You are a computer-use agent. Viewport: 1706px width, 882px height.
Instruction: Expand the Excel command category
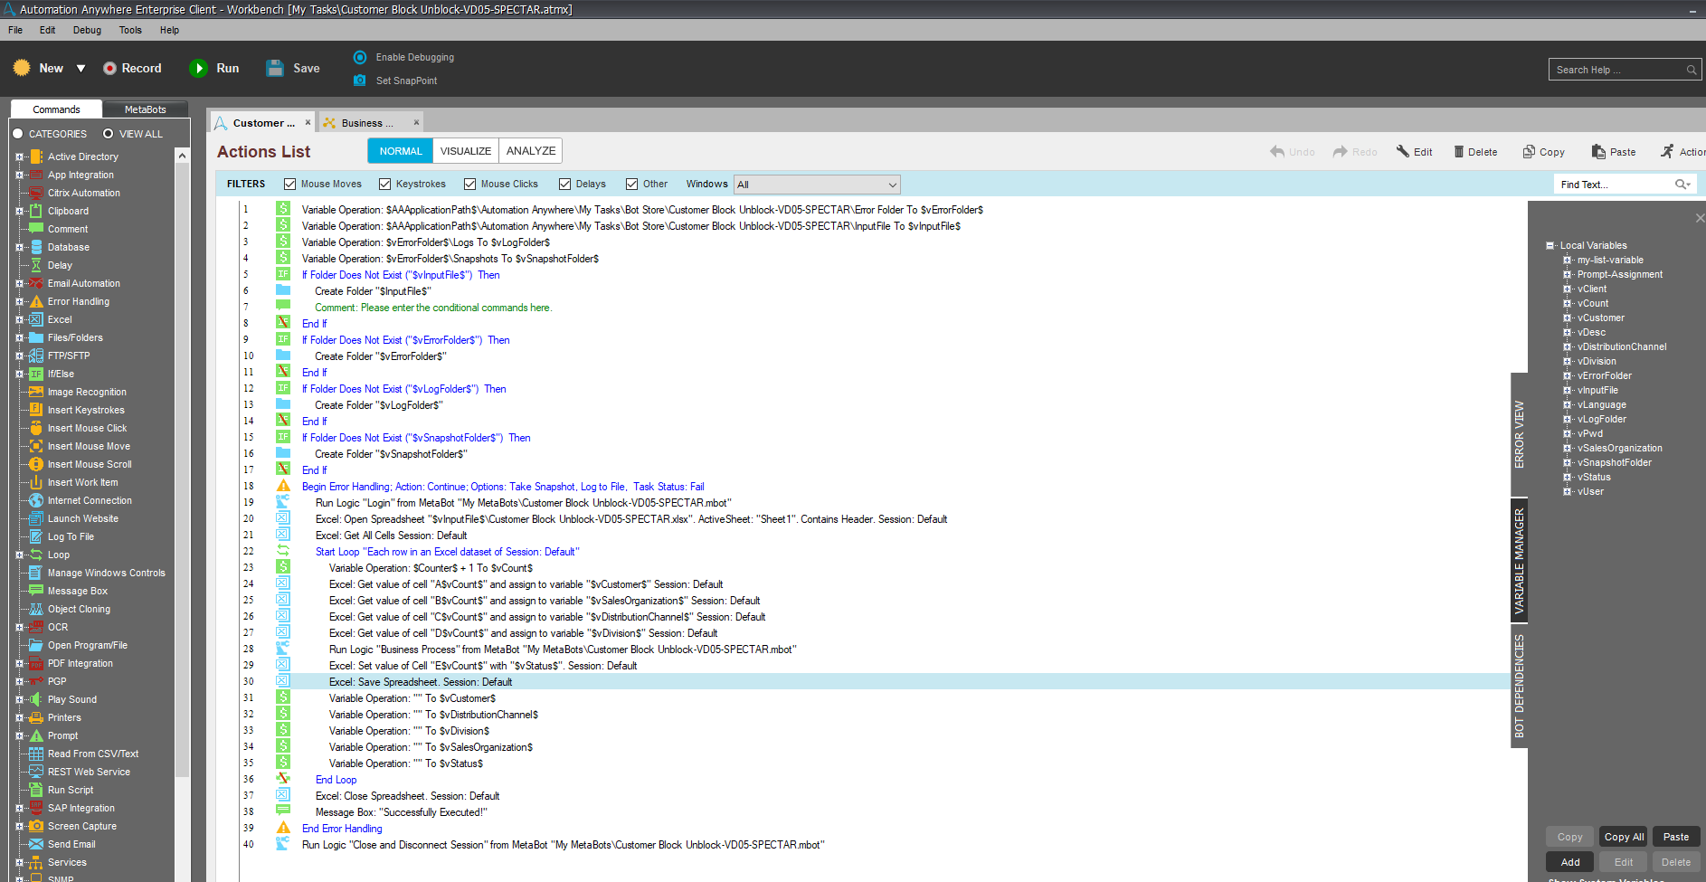click(19, 319)
